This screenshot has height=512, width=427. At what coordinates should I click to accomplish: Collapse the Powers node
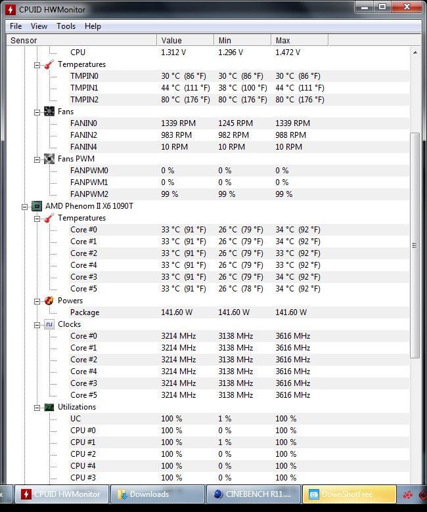(37, 301)
